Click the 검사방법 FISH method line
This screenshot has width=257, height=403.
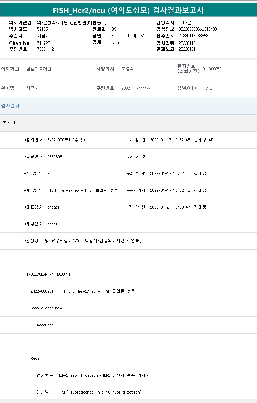[x=89, y=392]
